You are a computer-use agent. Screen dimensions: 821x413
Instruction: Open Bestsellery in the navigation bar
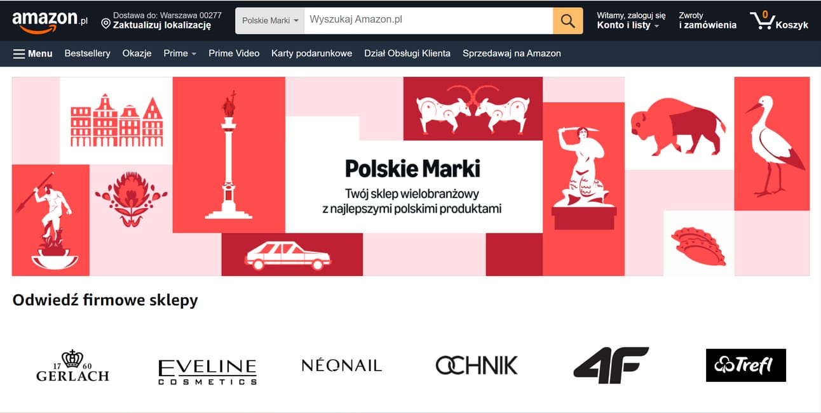pyautogui.click(x=88, y=53)
